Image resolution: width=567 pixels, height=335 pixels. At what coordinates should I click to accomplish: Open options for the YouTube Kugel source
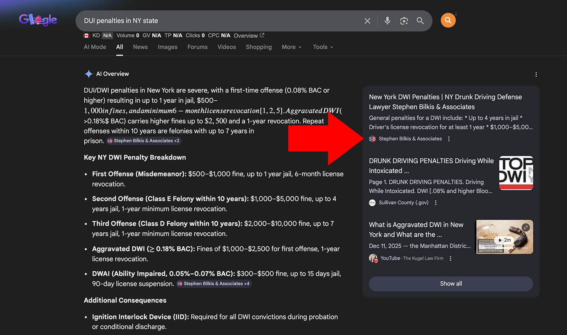tap(450, 258)
